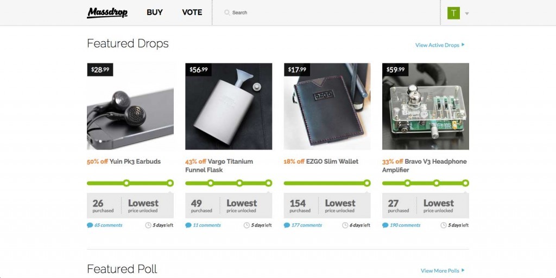Open the VOTE menu
The width and height of the screenshot is (556, 278).
coord(192,12)
